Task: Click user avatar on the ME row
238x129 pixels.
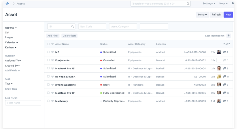Action: 219,52
